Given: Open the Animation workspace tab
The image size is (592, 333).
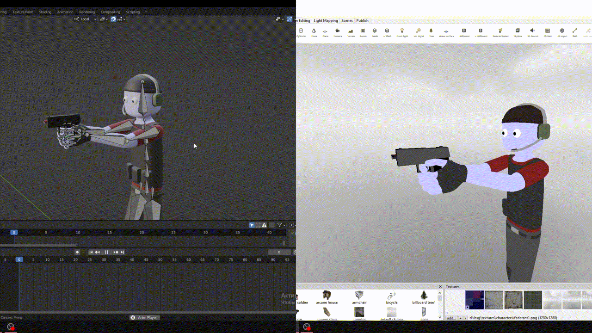Looking at the screenshot, I should [65, 12].
